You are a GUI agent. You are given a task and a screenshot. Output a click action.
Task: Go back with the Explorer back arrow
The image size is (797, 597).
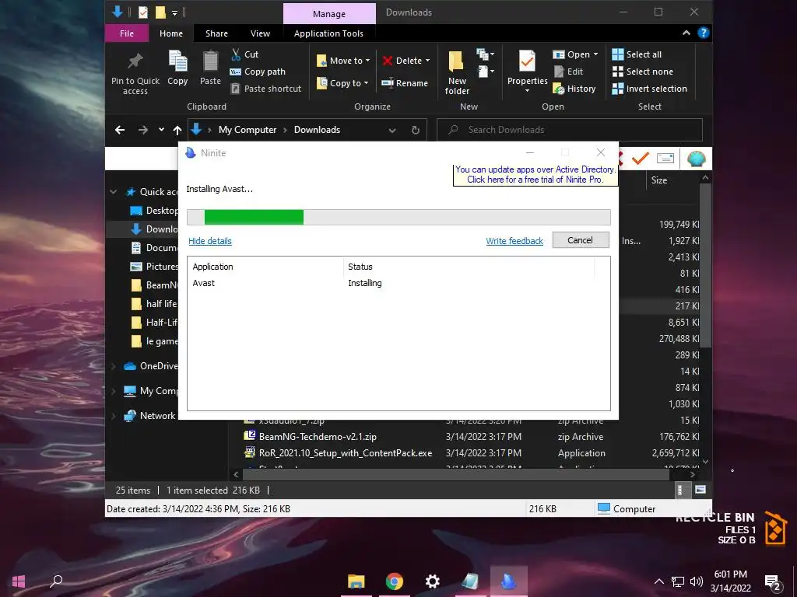[x=120, y=130]
